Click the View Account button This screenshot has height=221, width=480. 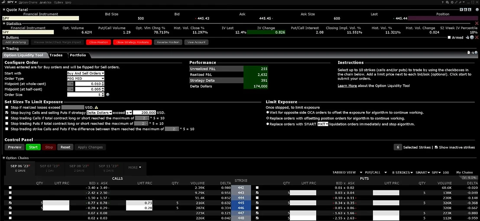pos(196,42)
